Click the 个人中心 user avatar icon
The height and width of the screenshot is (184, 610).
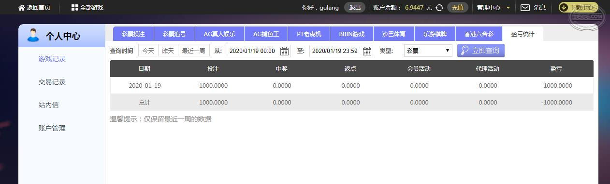pyautogui.click(x=33, y=35)
